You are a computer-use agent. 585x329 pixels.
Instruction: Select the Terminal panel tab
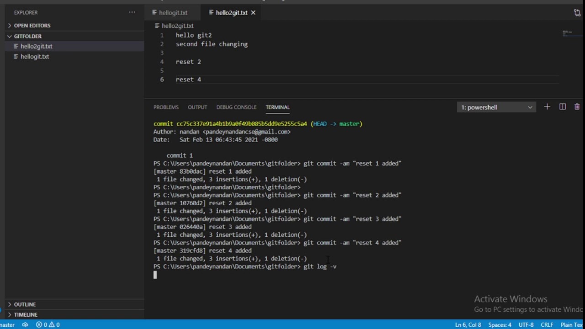coord(277,107)
